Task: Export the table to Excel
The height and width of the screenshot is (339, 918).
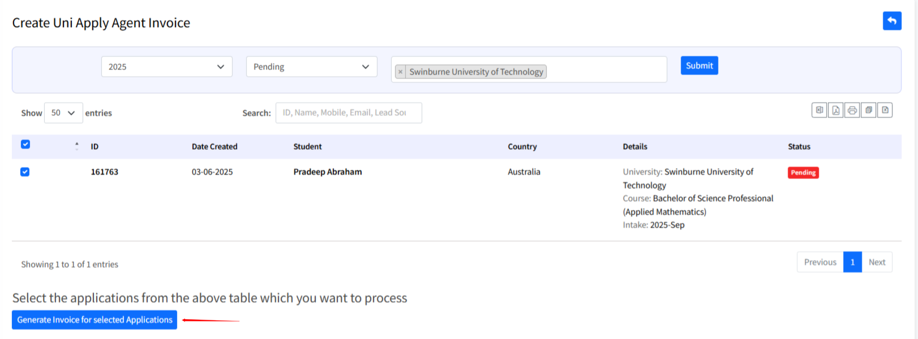Action: coord(819,110)
